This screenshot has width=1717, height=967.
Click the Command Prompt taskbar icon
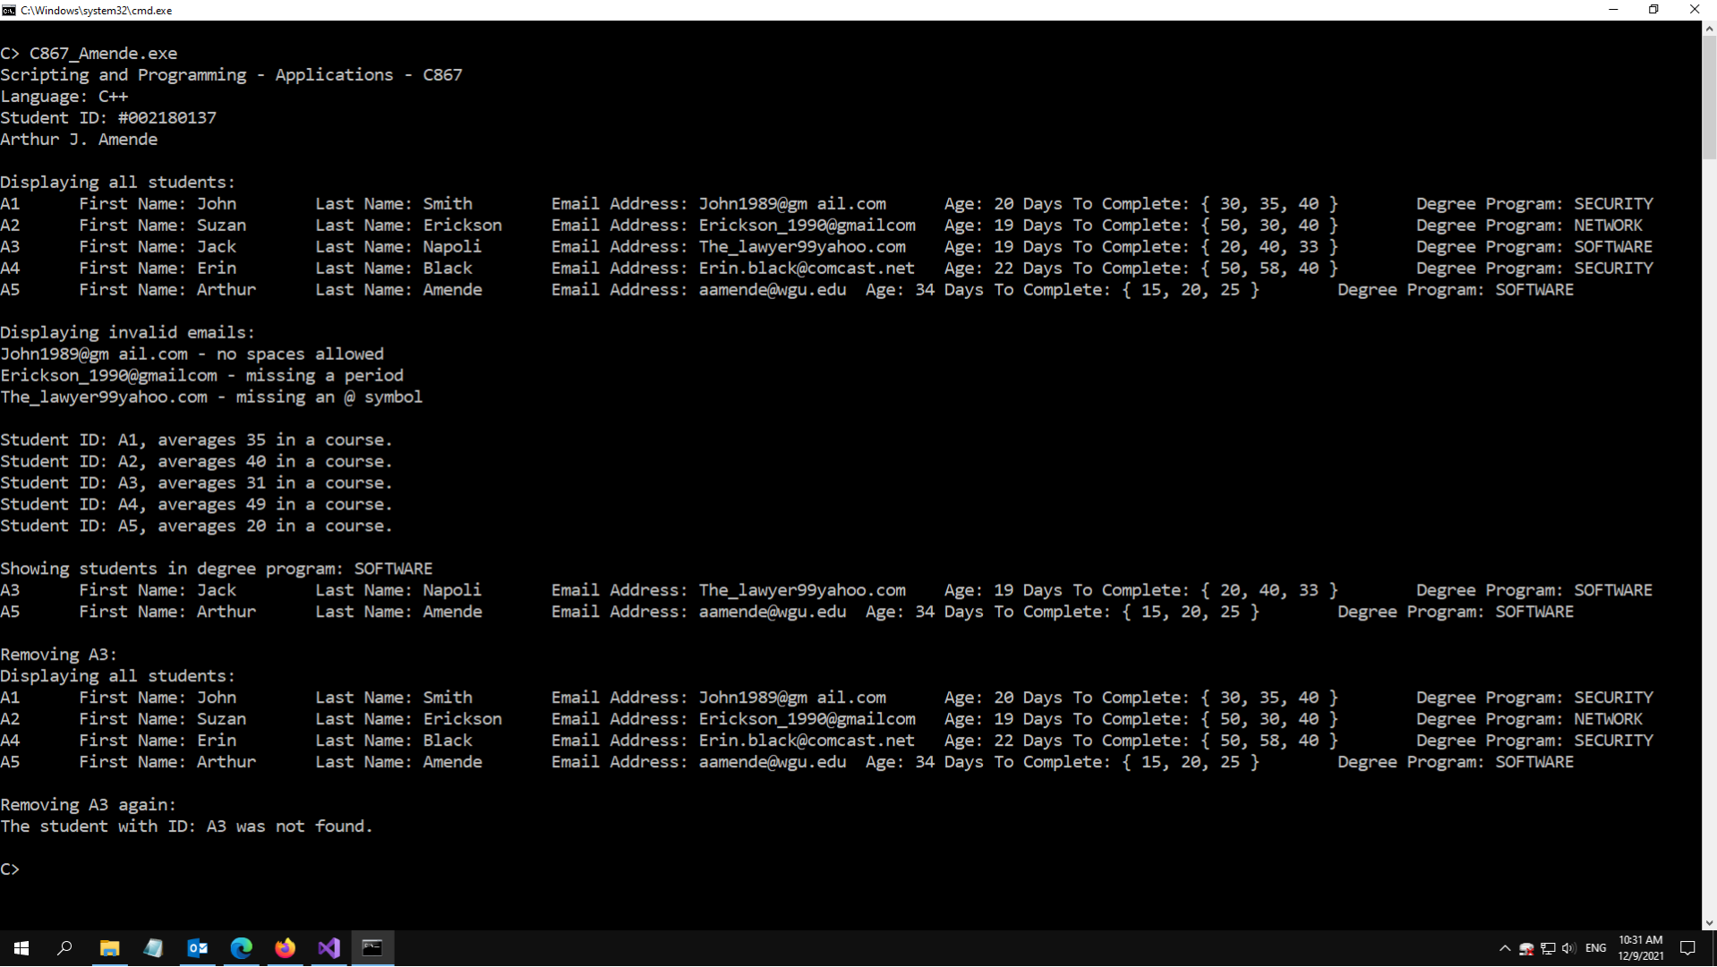[x=372, y=947]
